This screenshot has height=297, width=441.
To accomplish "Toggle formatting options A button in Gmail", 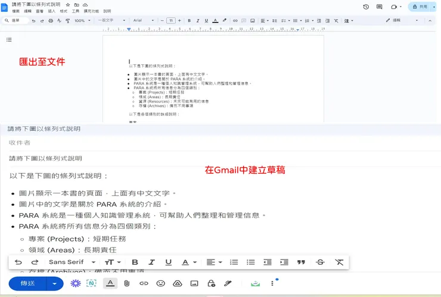I will pos(110,283).
